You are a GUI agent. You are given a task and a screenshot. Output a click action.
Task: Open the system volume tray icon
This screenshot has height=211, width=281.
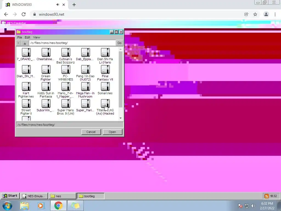click(253, 206)
